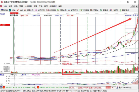
Task: Click the highlighted date 2020/08/11
Action: tap(14, 13)
